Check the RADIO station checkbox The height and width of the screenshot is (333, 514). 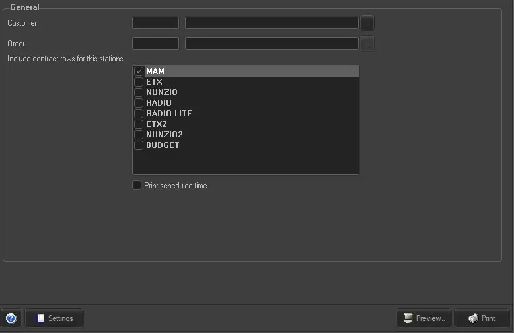pyautogui.click(x=139, y=103)
